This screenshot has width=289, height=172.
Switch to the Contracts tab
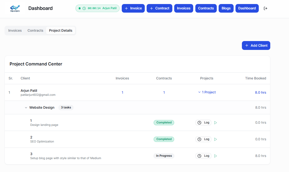35,31
